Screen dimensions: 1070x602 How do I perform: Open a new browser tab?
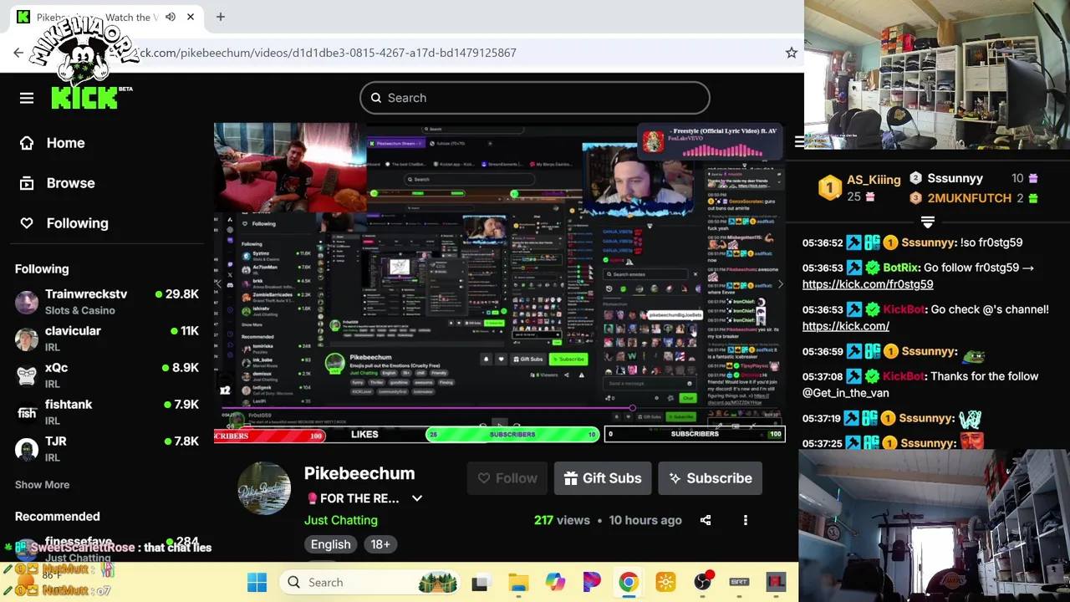(x=221, y=17)
